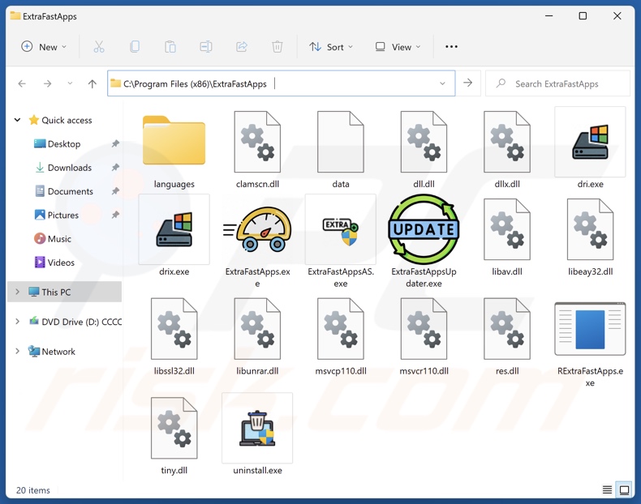Select the drix.exe drive icon
The image size is (641, 504).
[x=174, y=229]
